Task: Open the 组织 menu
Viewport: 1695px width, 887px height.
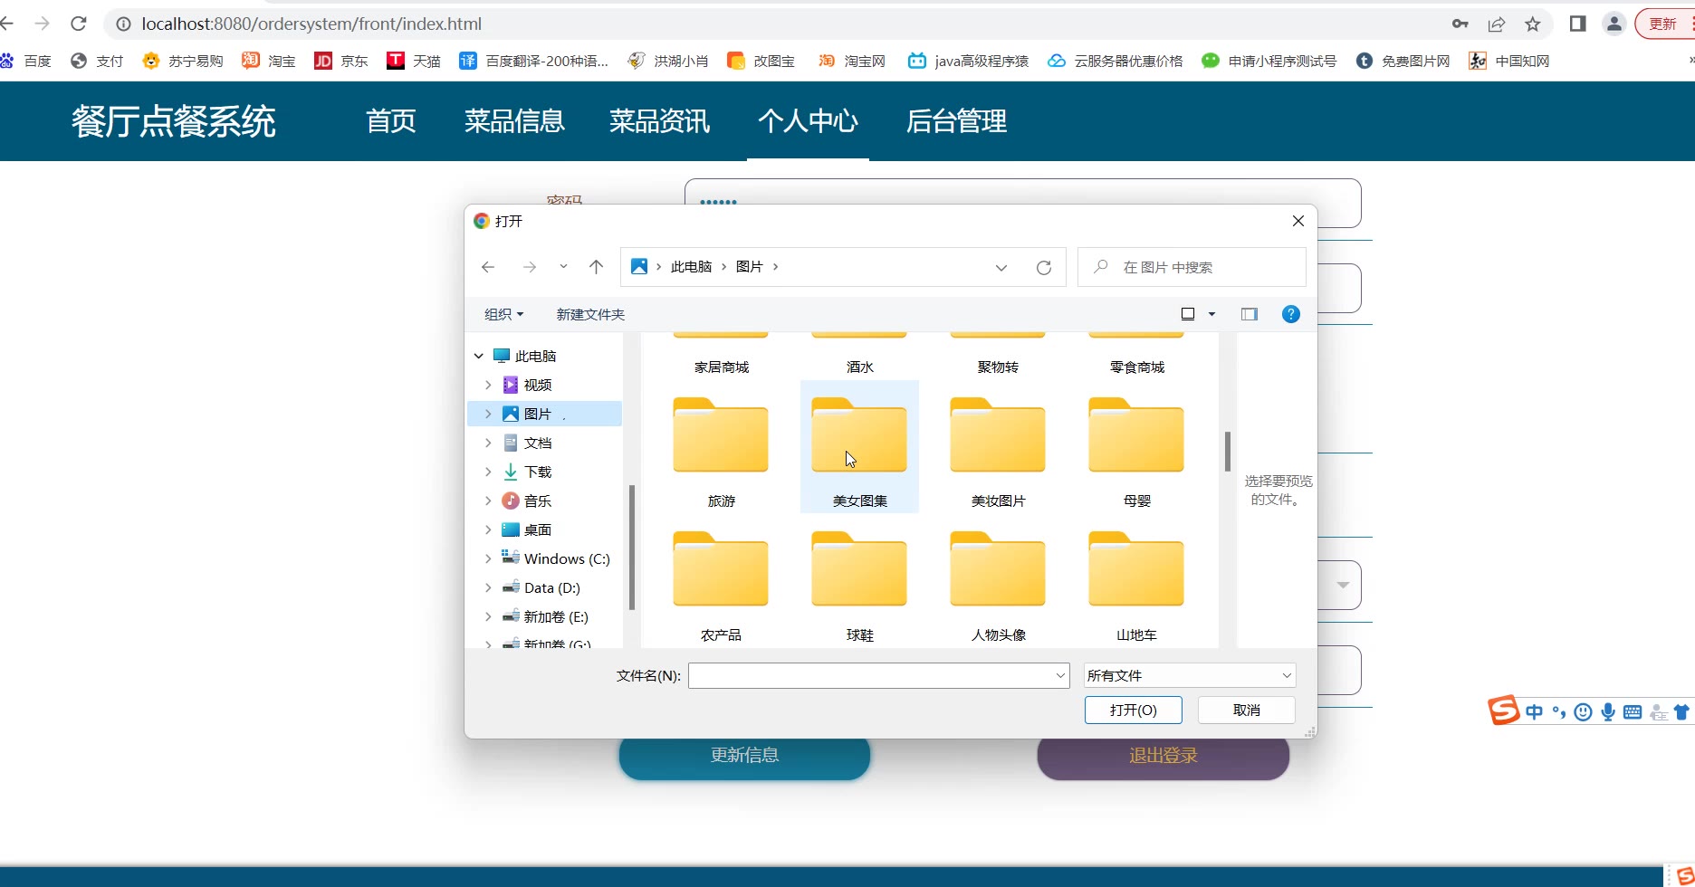Action: tap(503, 314)
